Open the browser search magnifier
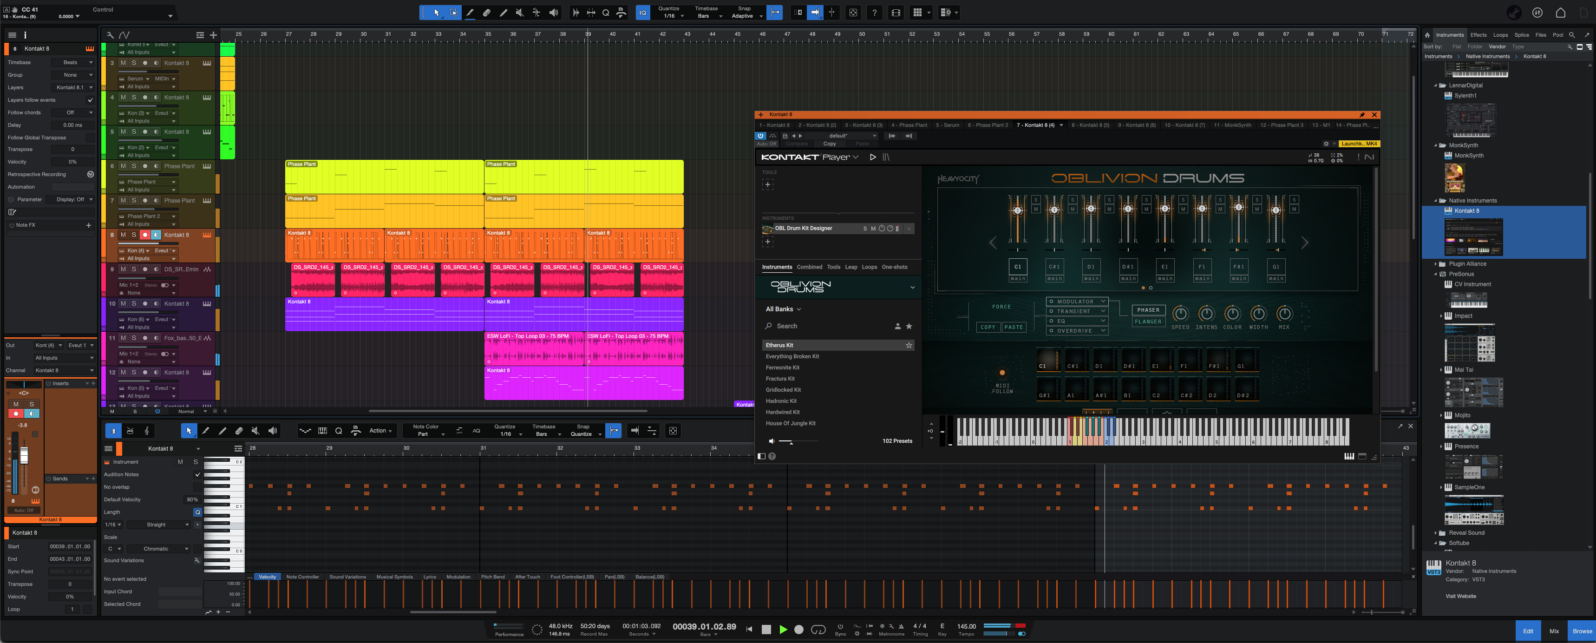 pyautogui.click(x=1572, y=35)
